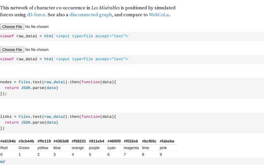Click the links = Files.text code line
Screen dimensions: 264x165
coord(58,117)
